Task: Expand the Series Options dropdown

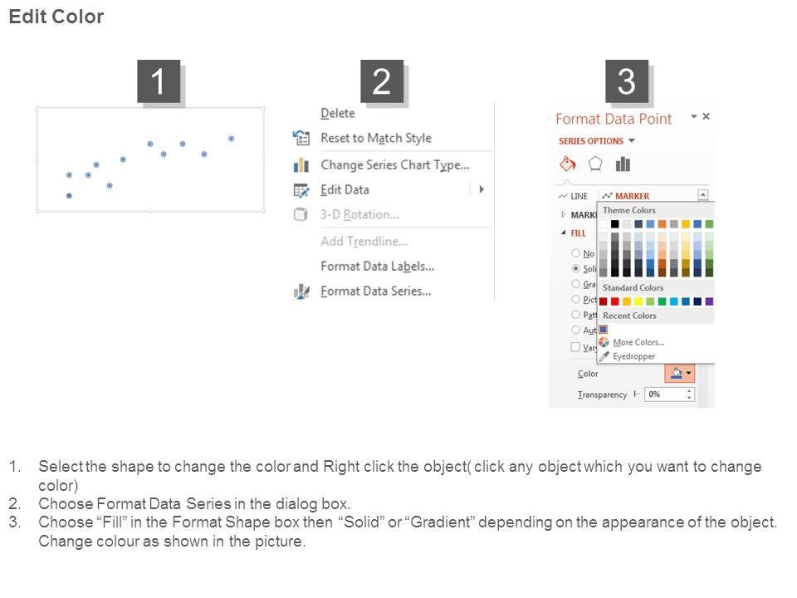Action: [632, 141]
